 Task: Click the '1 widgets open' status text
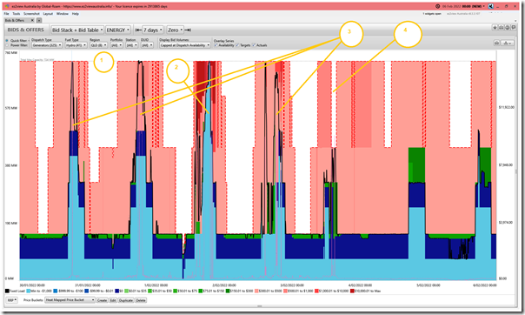coord(432,14)
